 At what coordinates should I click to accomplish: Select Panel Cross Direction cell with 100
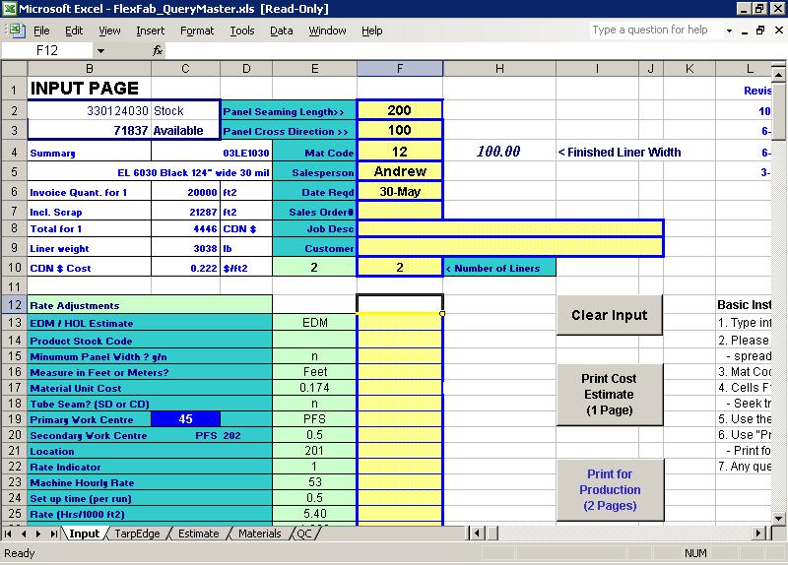pyautogui.click(x=400, y=130)
